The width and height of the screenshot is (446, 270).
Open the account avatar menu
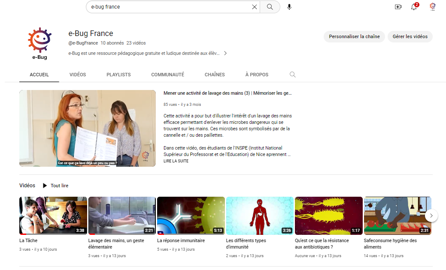tap(432, 6)
